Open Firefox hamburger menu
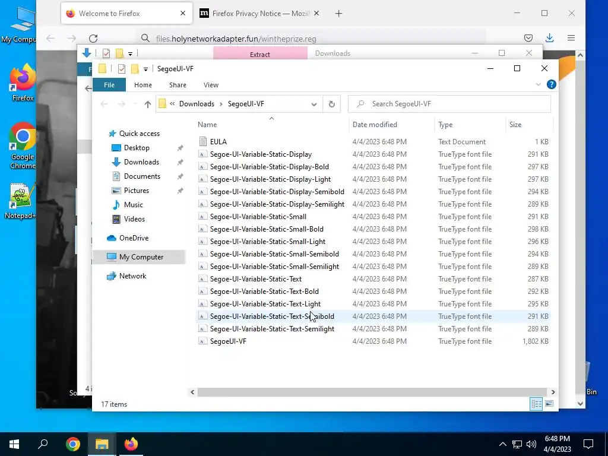 571,38
